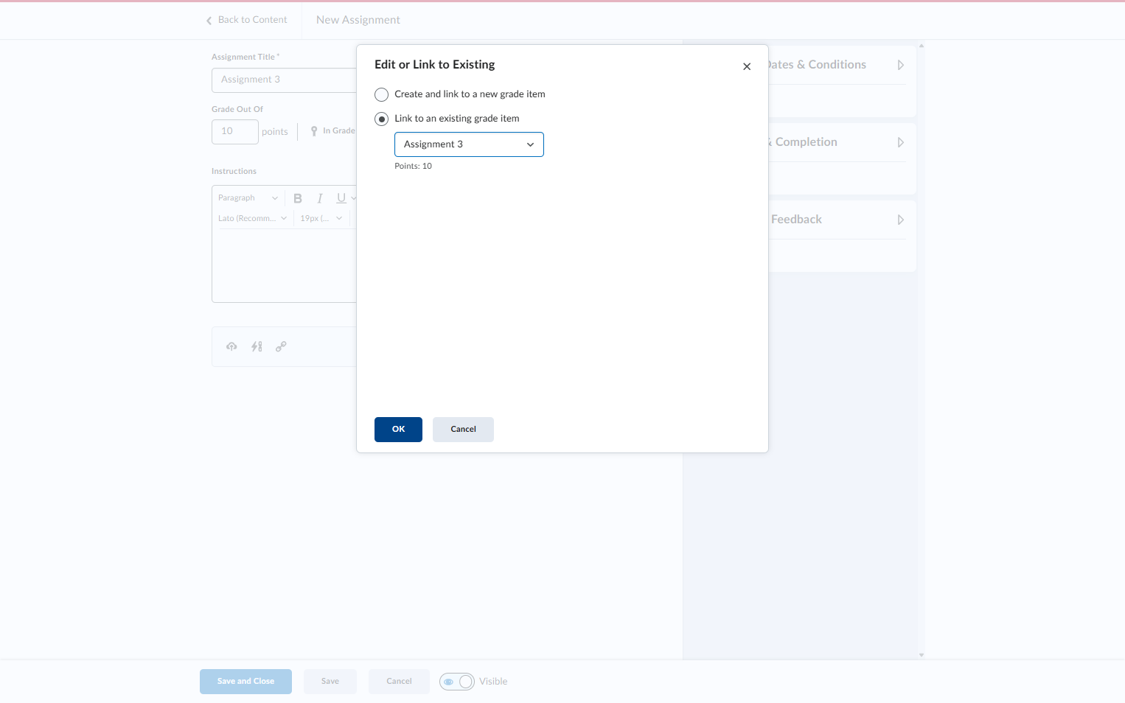The image size is (1125, 703).
Task: Expand the Dates & Conditions panel
Action: pos(900,65)
